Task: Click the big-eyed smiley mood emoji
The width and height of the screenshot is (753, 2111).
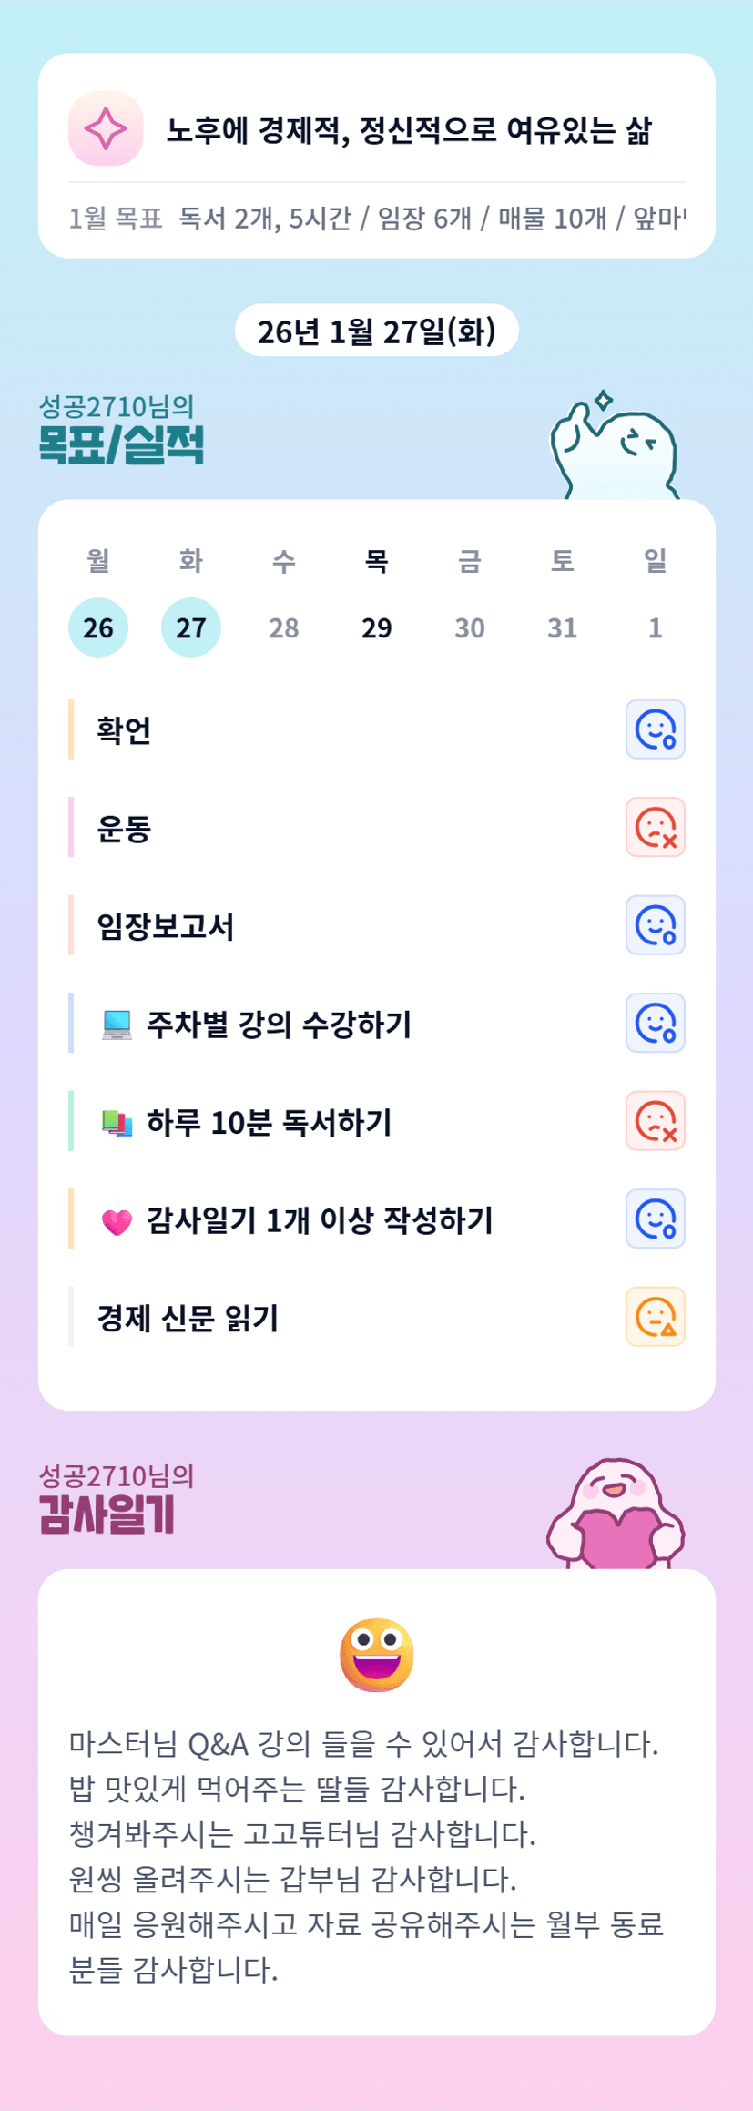Action: click(376, 1655)
